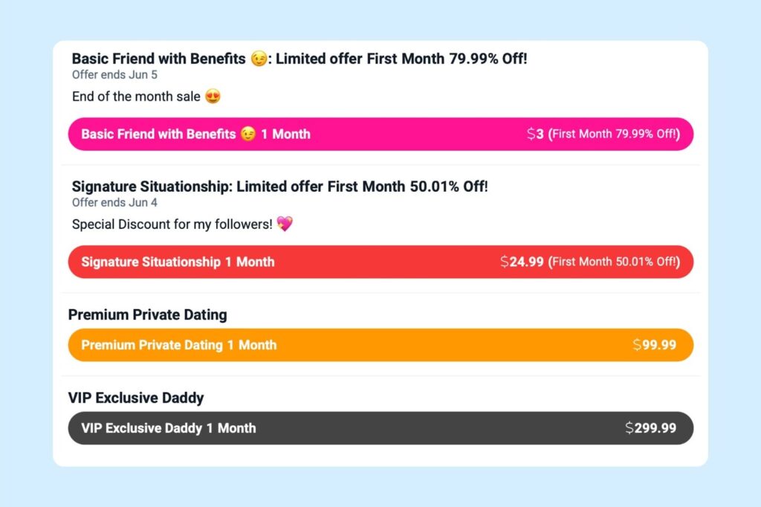Select the $299.99 price in the dark bar
Image resolution: width=761 pixels, height=507 pixels.
coord(650,428)
